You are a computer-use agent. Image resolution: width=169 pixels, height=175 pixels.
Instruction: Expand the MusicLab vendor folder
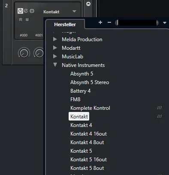[55, 56]
